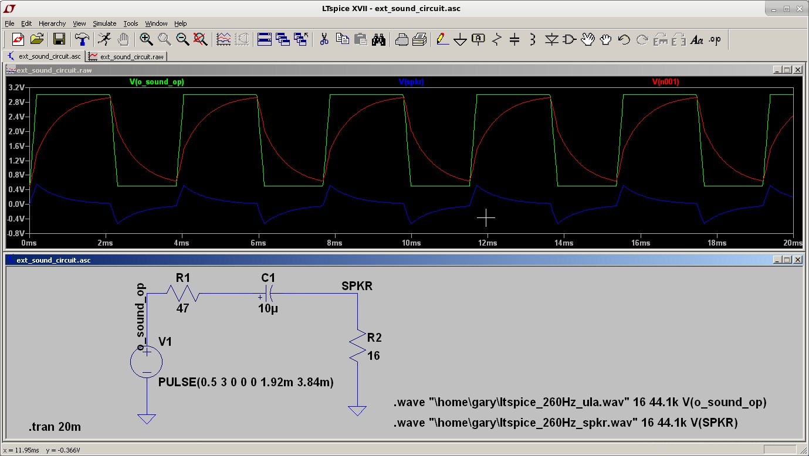Image resolution: width=809 pixels, height=456 pixels.
Task: Run the simulation with running man icon
Action: click(104, 39)
